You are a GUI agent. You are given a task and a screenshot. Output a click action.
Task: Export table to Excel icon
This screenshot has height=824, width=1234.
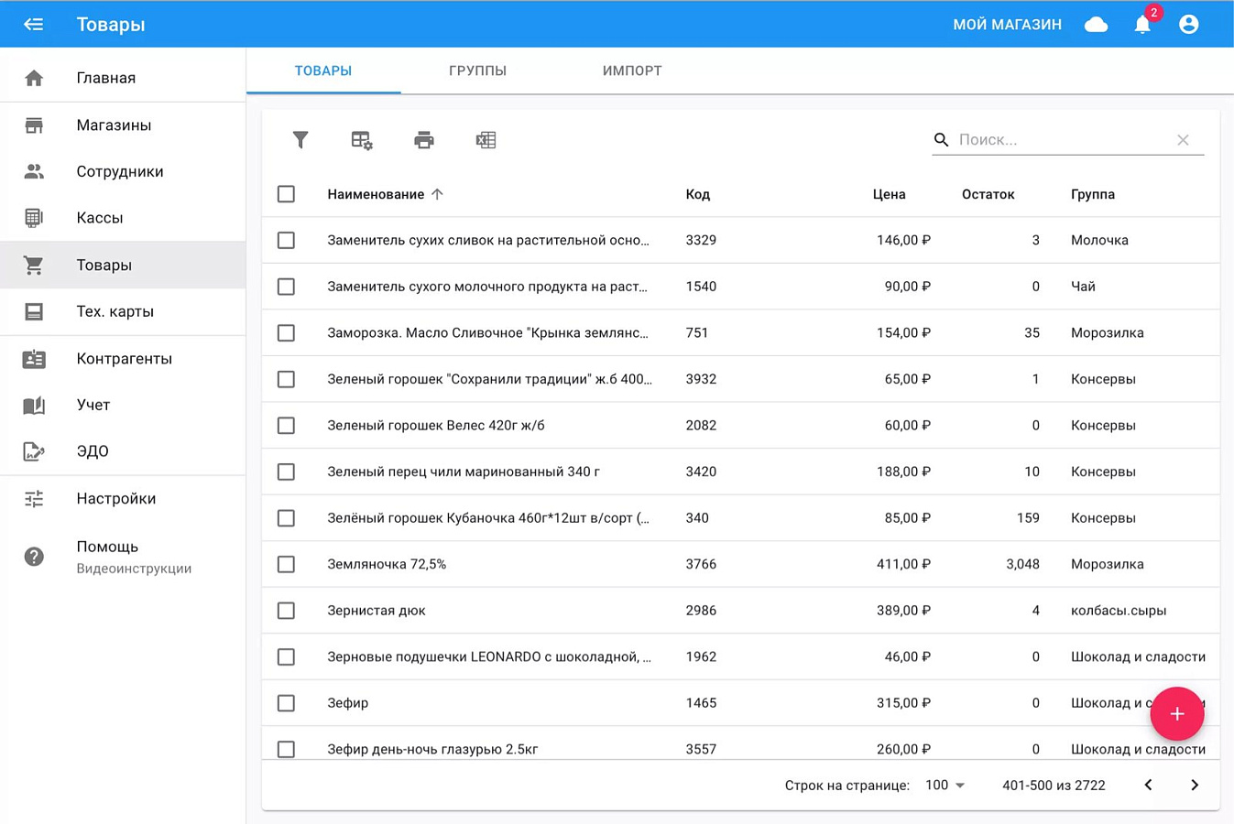pos(486,140)
